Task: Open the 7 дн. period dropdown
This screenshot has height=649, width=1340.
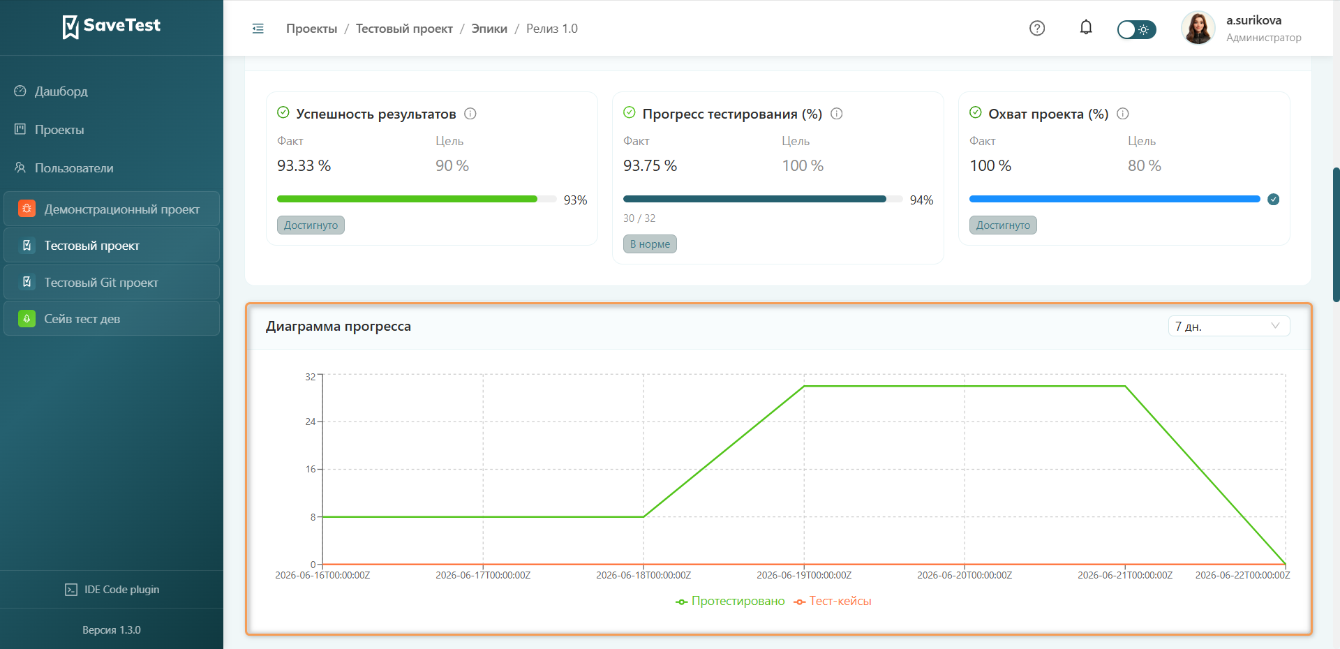Action: (x=1228, y=326)
